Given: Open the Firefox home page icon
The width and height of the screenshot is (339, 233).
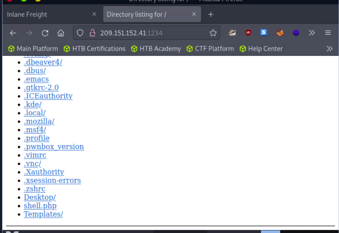Looking at the screenshot, I should (x=61, y=33).
